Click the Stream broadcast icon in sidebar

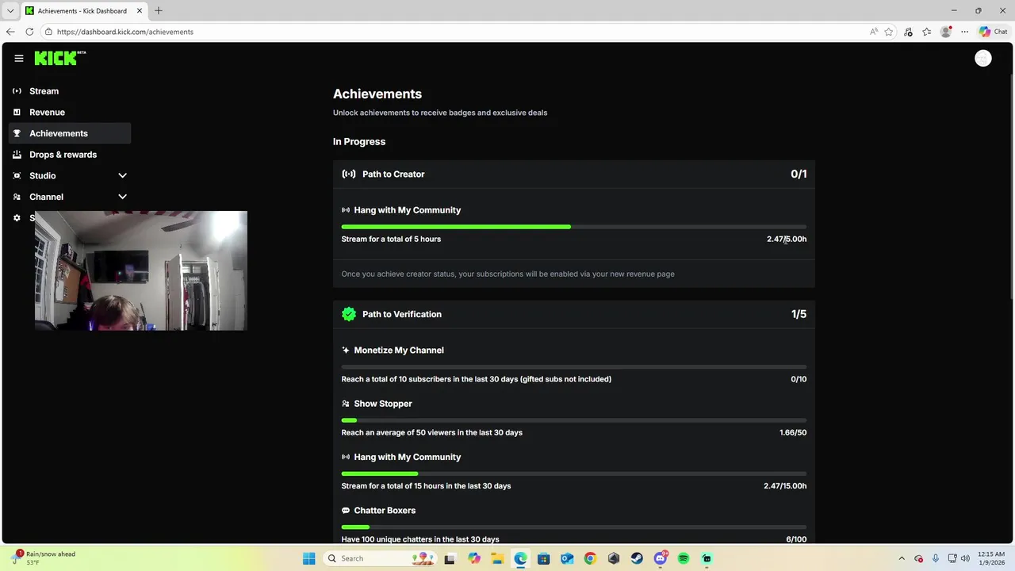[x=17, y=91]
